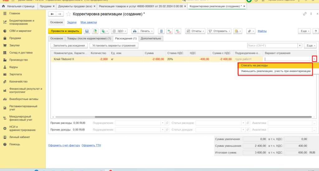Click Оформить счет-фактуру link
Screen dimensions: 319x171
coord(64,145)
